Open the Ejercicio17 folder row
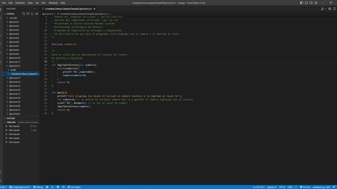 [x=22, y=94]
